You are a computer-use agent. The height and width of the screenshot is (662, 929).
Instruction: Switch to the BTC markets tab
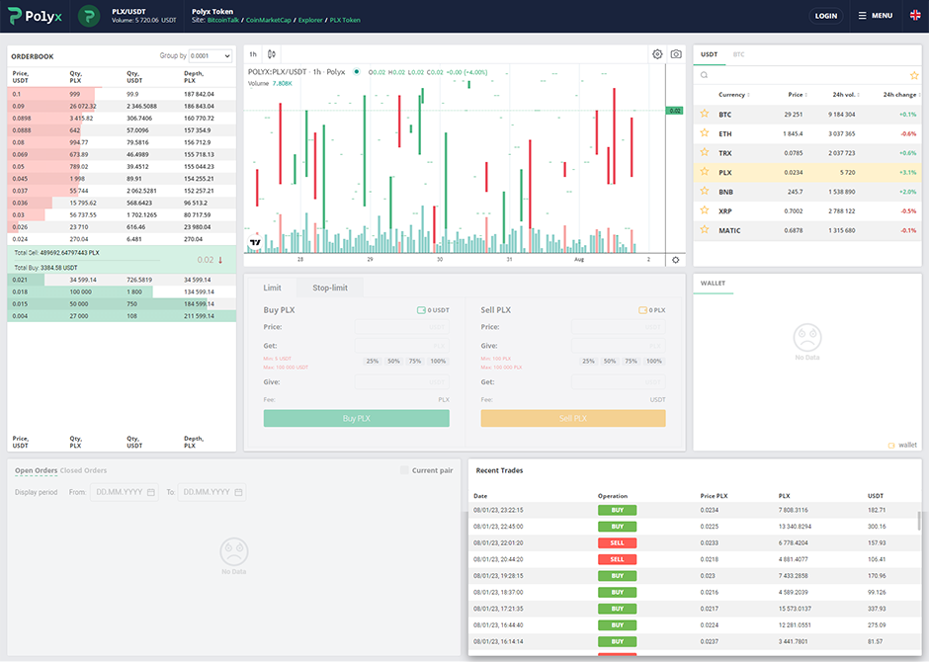[x=738, y=54]
